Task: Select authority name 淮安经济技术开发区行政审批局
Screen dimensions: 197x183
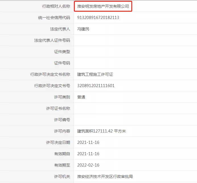Action: coord(105,176)
